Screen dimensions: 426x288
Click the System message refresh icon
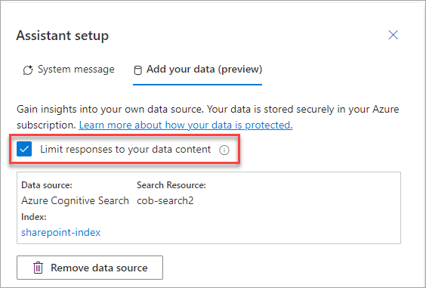click(x=28, y=70)
